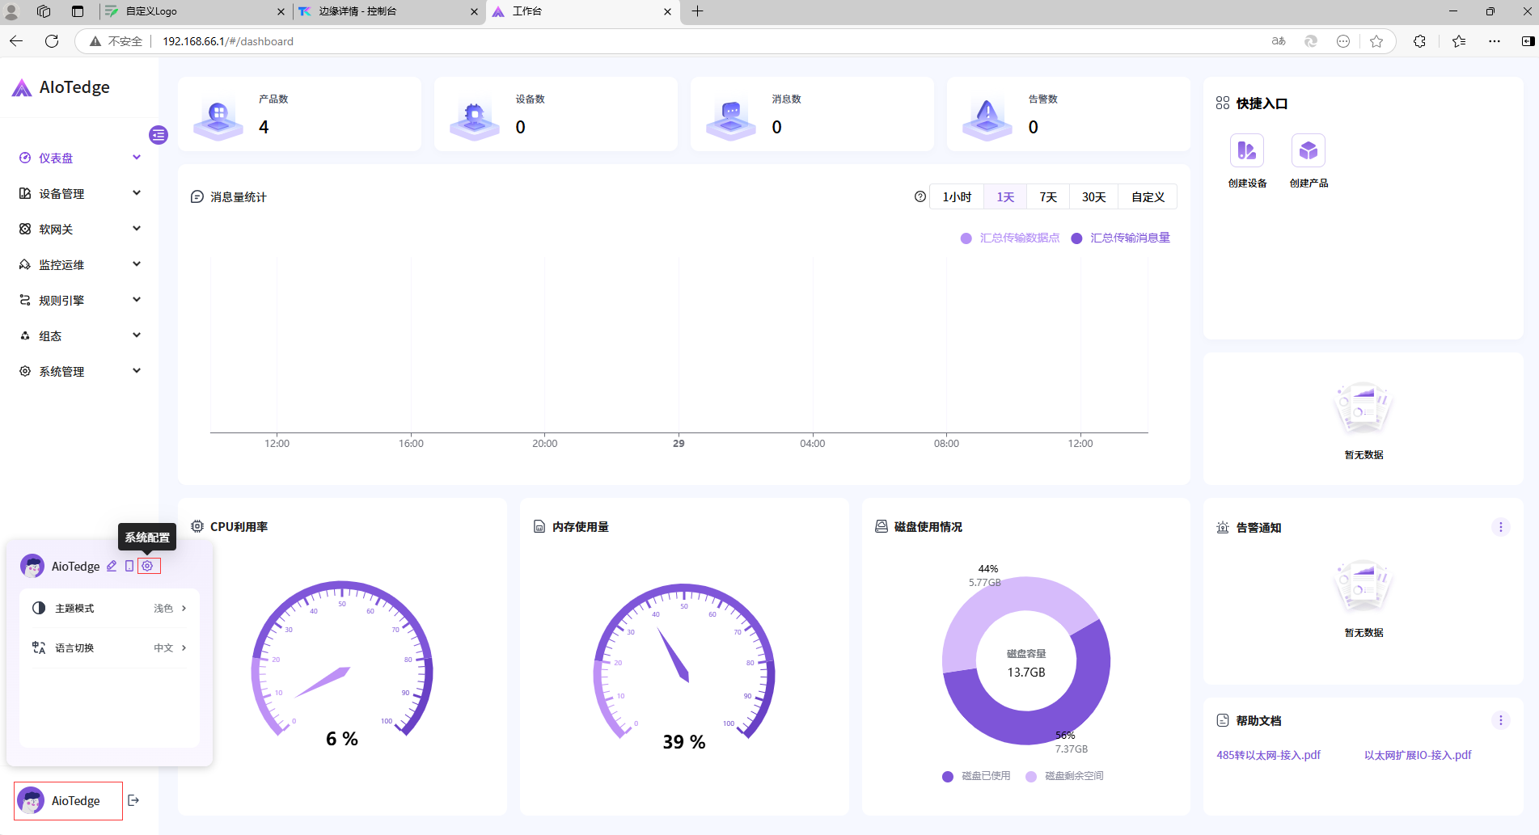Click the logout icon at bottom left
Image resolution: width=1539 pixels, height=835 pixels.
click(x=134, y=800)
